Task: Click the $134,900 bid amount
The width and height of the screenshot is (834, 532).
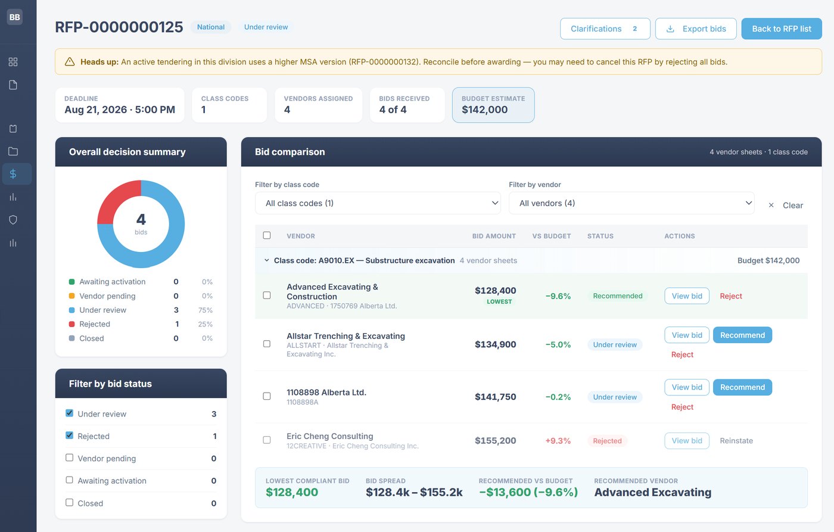Action: 496,344
